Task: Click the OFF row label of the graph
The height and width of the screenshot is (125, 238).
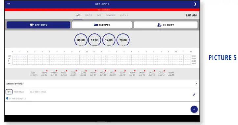Action: pyautogui.click(x=10, y=56)
